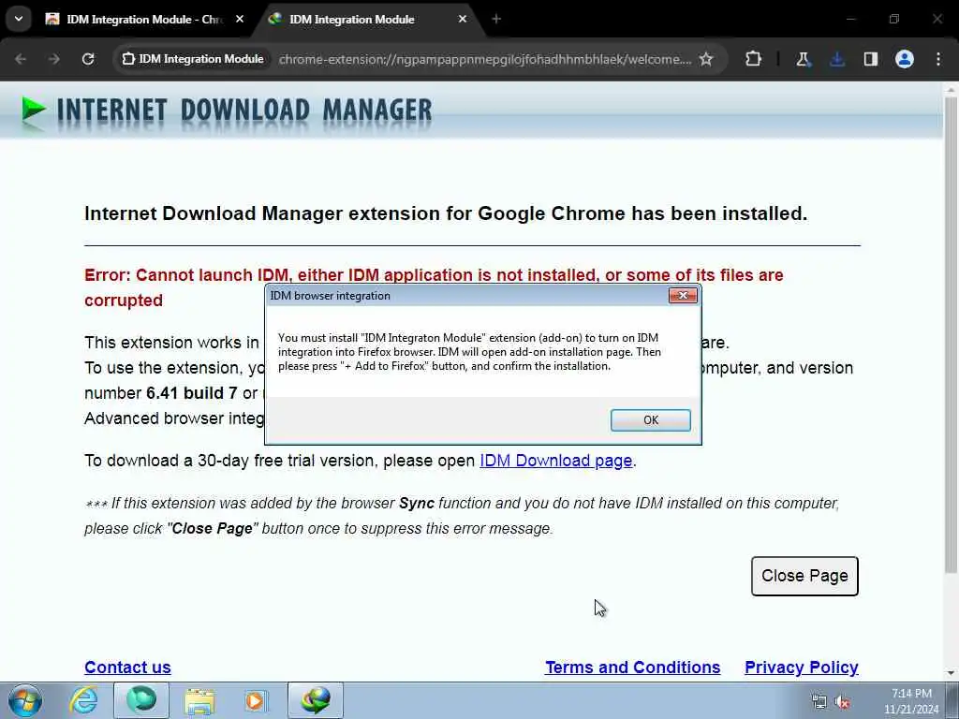The height and width of the screenshot is (719, 959).
Task: Select the active IDM Integration Module tab
Action: 367,20
